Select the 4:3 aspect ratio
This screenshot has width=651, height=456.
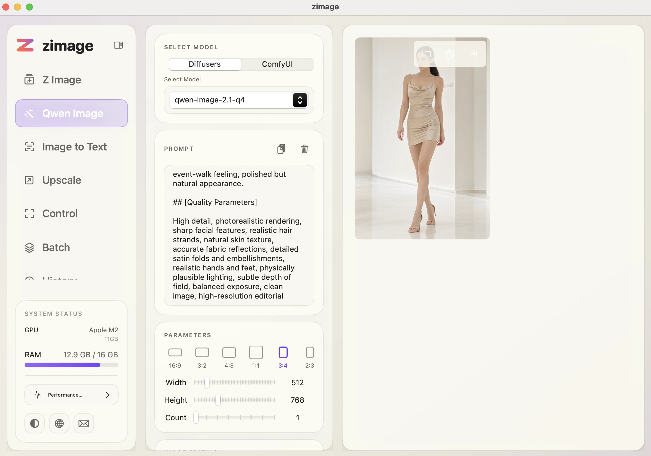click(x=229, y=357)
